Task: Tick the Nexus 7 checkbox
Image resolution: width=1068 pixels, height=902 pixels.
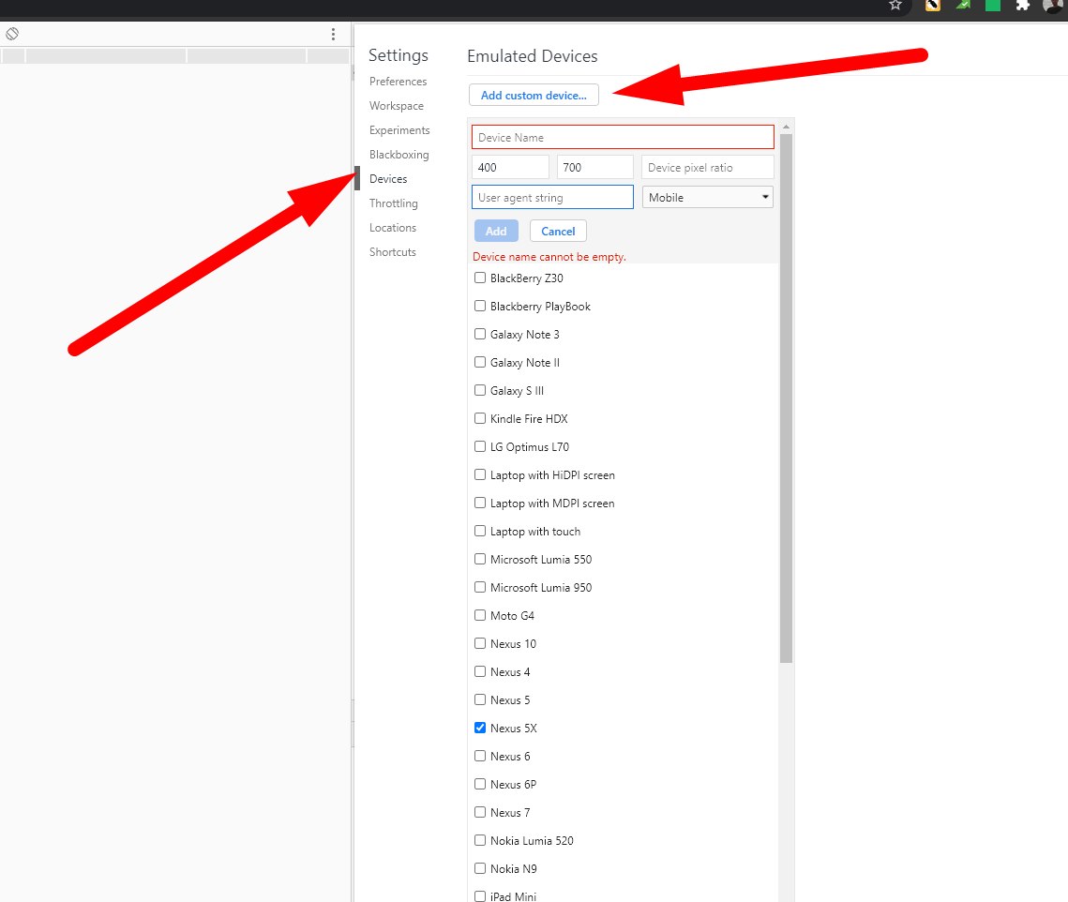Action: (x=480, y=812)
